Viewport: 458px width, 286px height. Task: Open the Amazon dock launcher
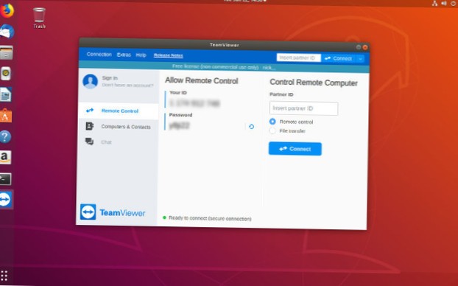(5, 157)
